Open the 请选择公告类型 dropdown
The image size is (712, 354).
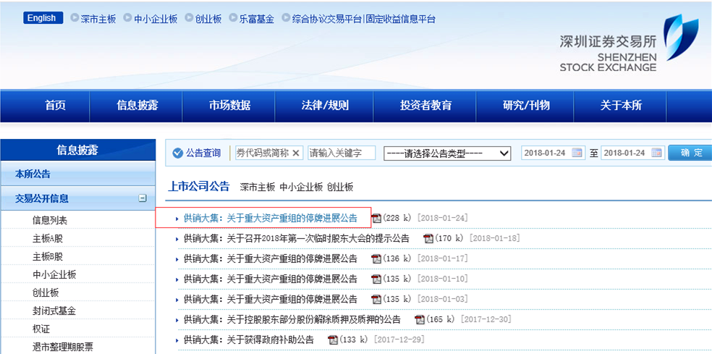click(x=448, y=153)
